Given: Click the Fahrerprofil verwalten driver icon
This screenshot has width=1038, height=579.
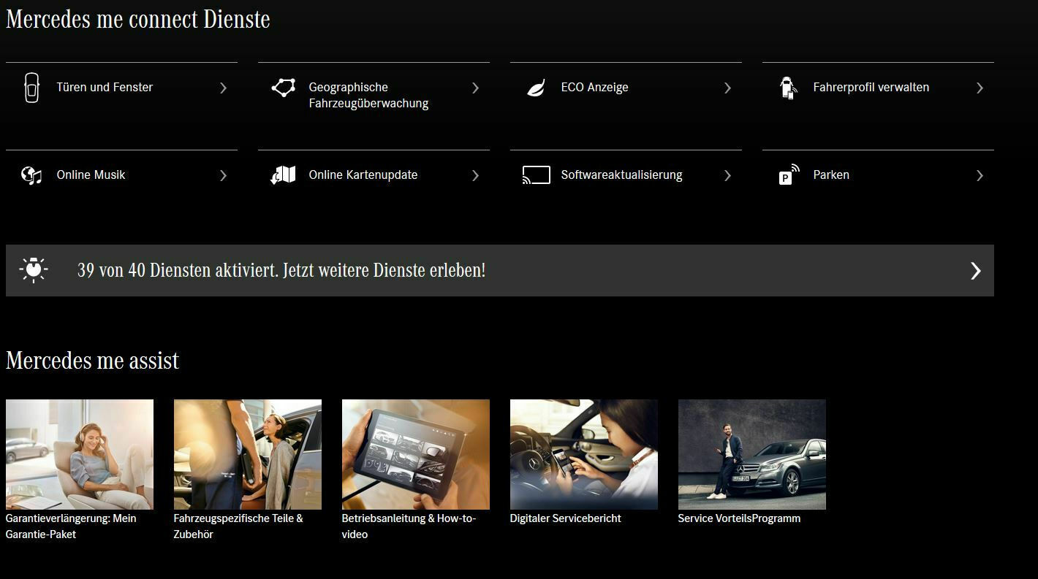Looking at the screenshot, I should [787, 88].
